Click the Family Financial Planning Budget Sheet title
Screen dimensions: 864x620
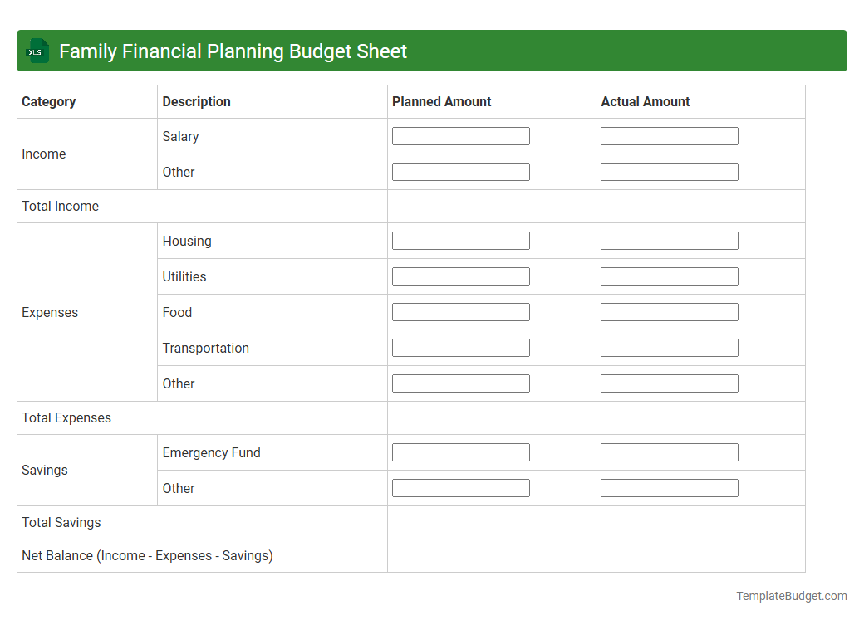pos(232,51)
